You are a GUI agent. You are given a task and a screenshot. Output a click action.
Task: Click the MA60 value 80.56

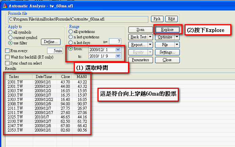(82, 130)
